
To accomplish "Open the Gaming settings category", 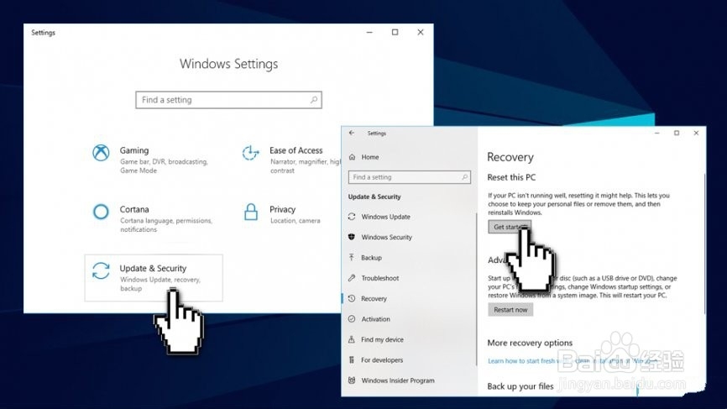I will (x=151, y=160).
